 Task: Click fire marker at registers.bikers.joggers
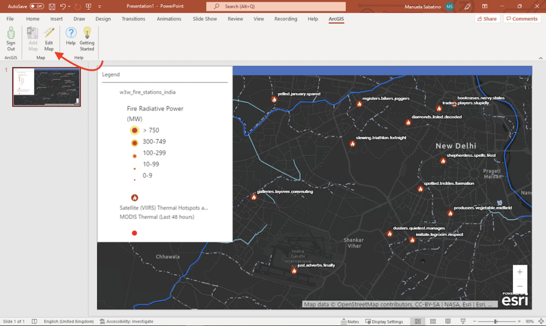[x=359, y=104]
